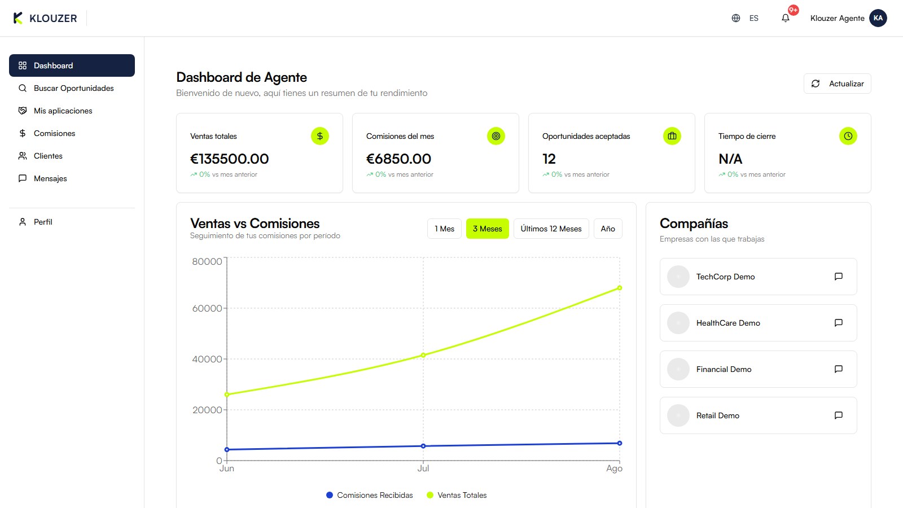This screenshot has width=903, height=508.
Task: Toggle the Ventas Totales legend entry
Action: tap(457, 495)
